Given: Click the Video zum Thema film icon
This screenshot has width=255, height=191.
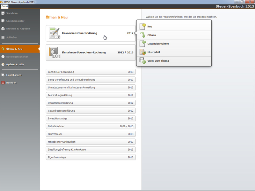Looking at the screenshot, I should [x=142, y=60].
